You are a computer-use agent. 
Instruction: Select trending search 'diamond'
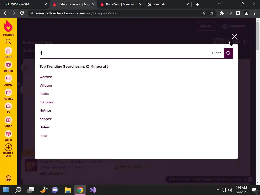47,102
